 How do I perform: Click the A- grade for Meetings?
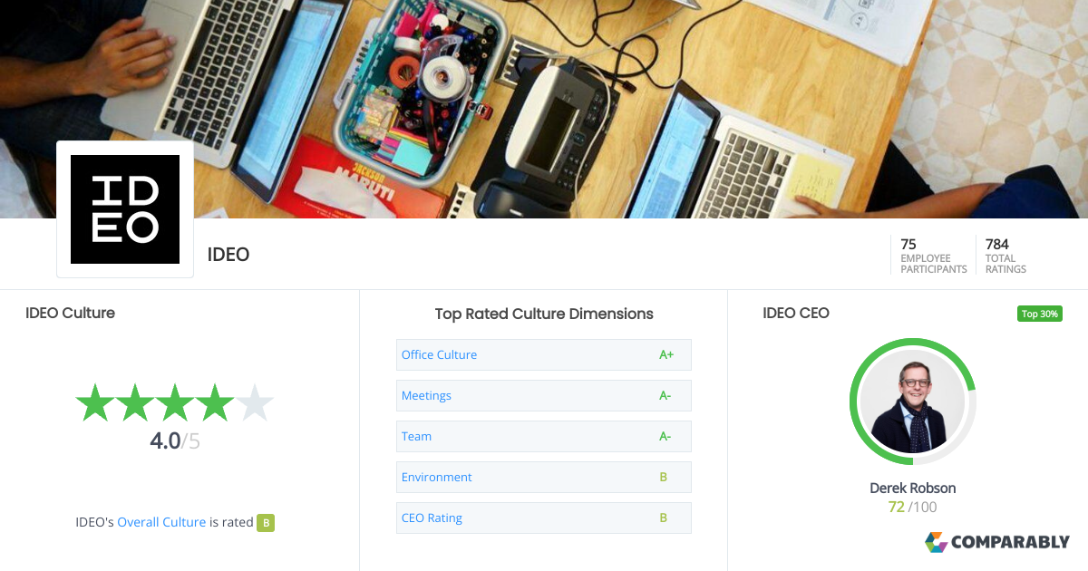click(665, 395)
